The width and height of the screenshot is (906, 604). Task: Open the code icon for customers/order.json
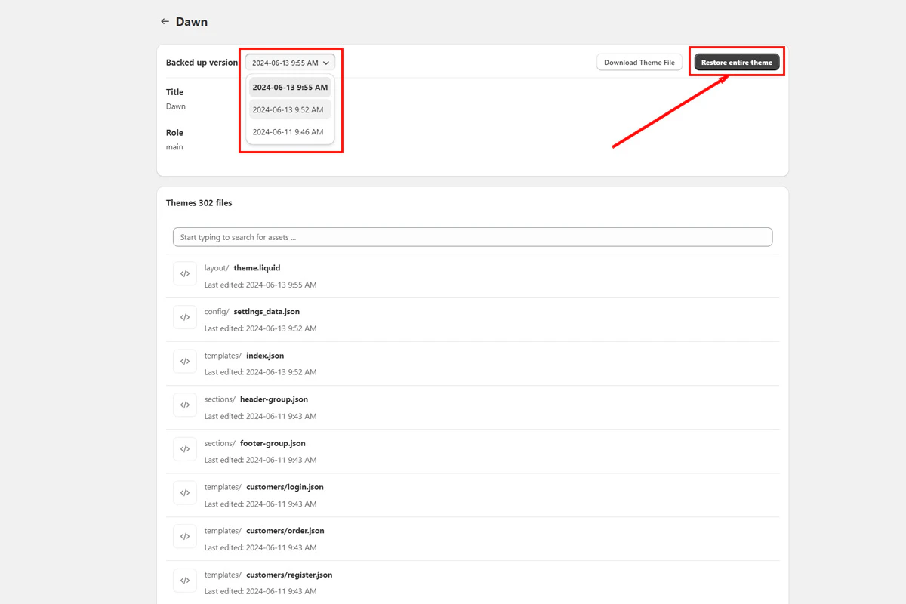coord(185,536)
